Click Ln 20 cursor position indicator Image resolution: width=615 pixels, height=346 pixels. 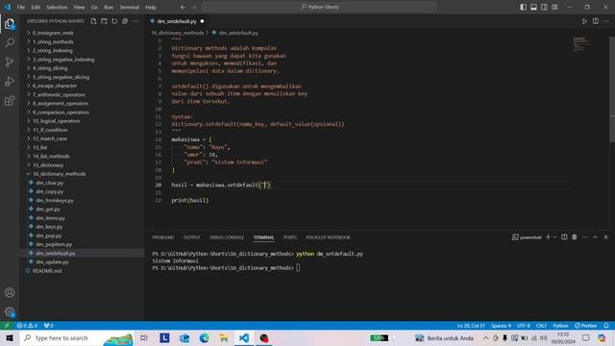point(471,326)
